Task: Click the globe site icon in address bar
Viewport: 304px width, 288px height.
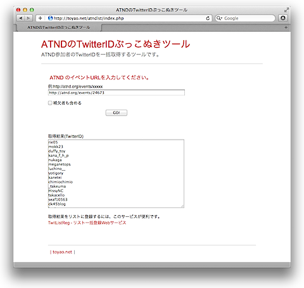Action: (50, 18)
